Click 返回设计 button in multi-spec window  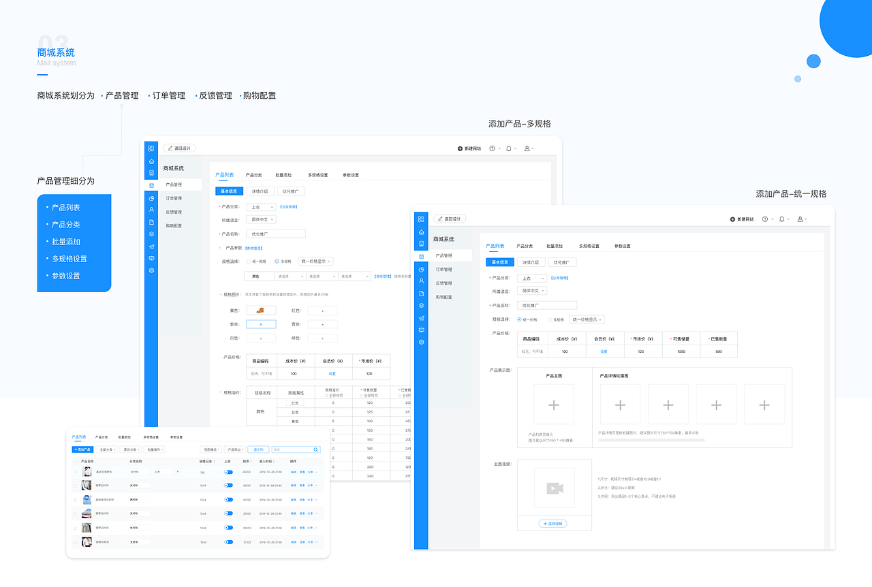click(x=180, y=148)
